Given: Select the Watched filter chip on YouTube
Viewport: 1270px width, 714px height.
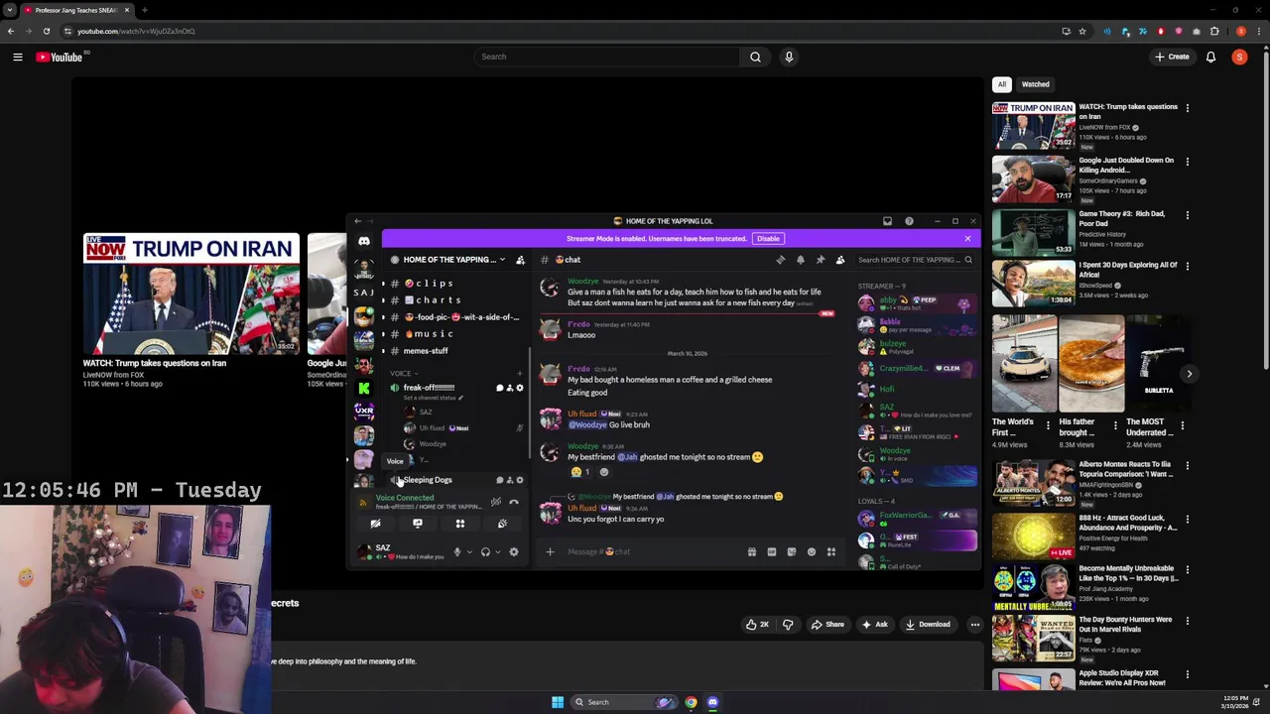Looking at the screenshot, I should 1035,84.
